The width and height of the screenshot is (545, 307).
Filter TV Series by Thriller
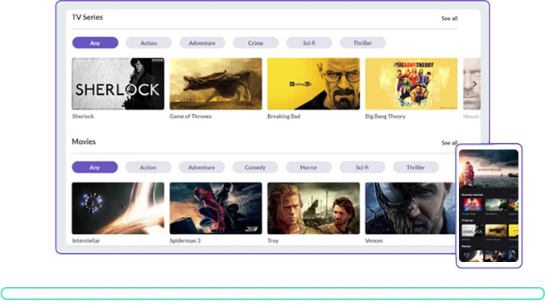pos(363,43)
